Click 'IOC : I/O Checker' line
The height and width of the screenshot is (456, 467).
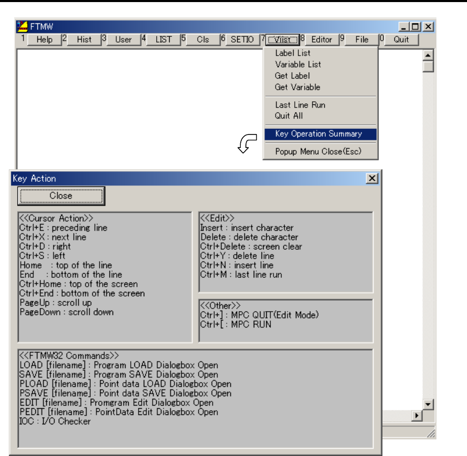coord(55,421)
